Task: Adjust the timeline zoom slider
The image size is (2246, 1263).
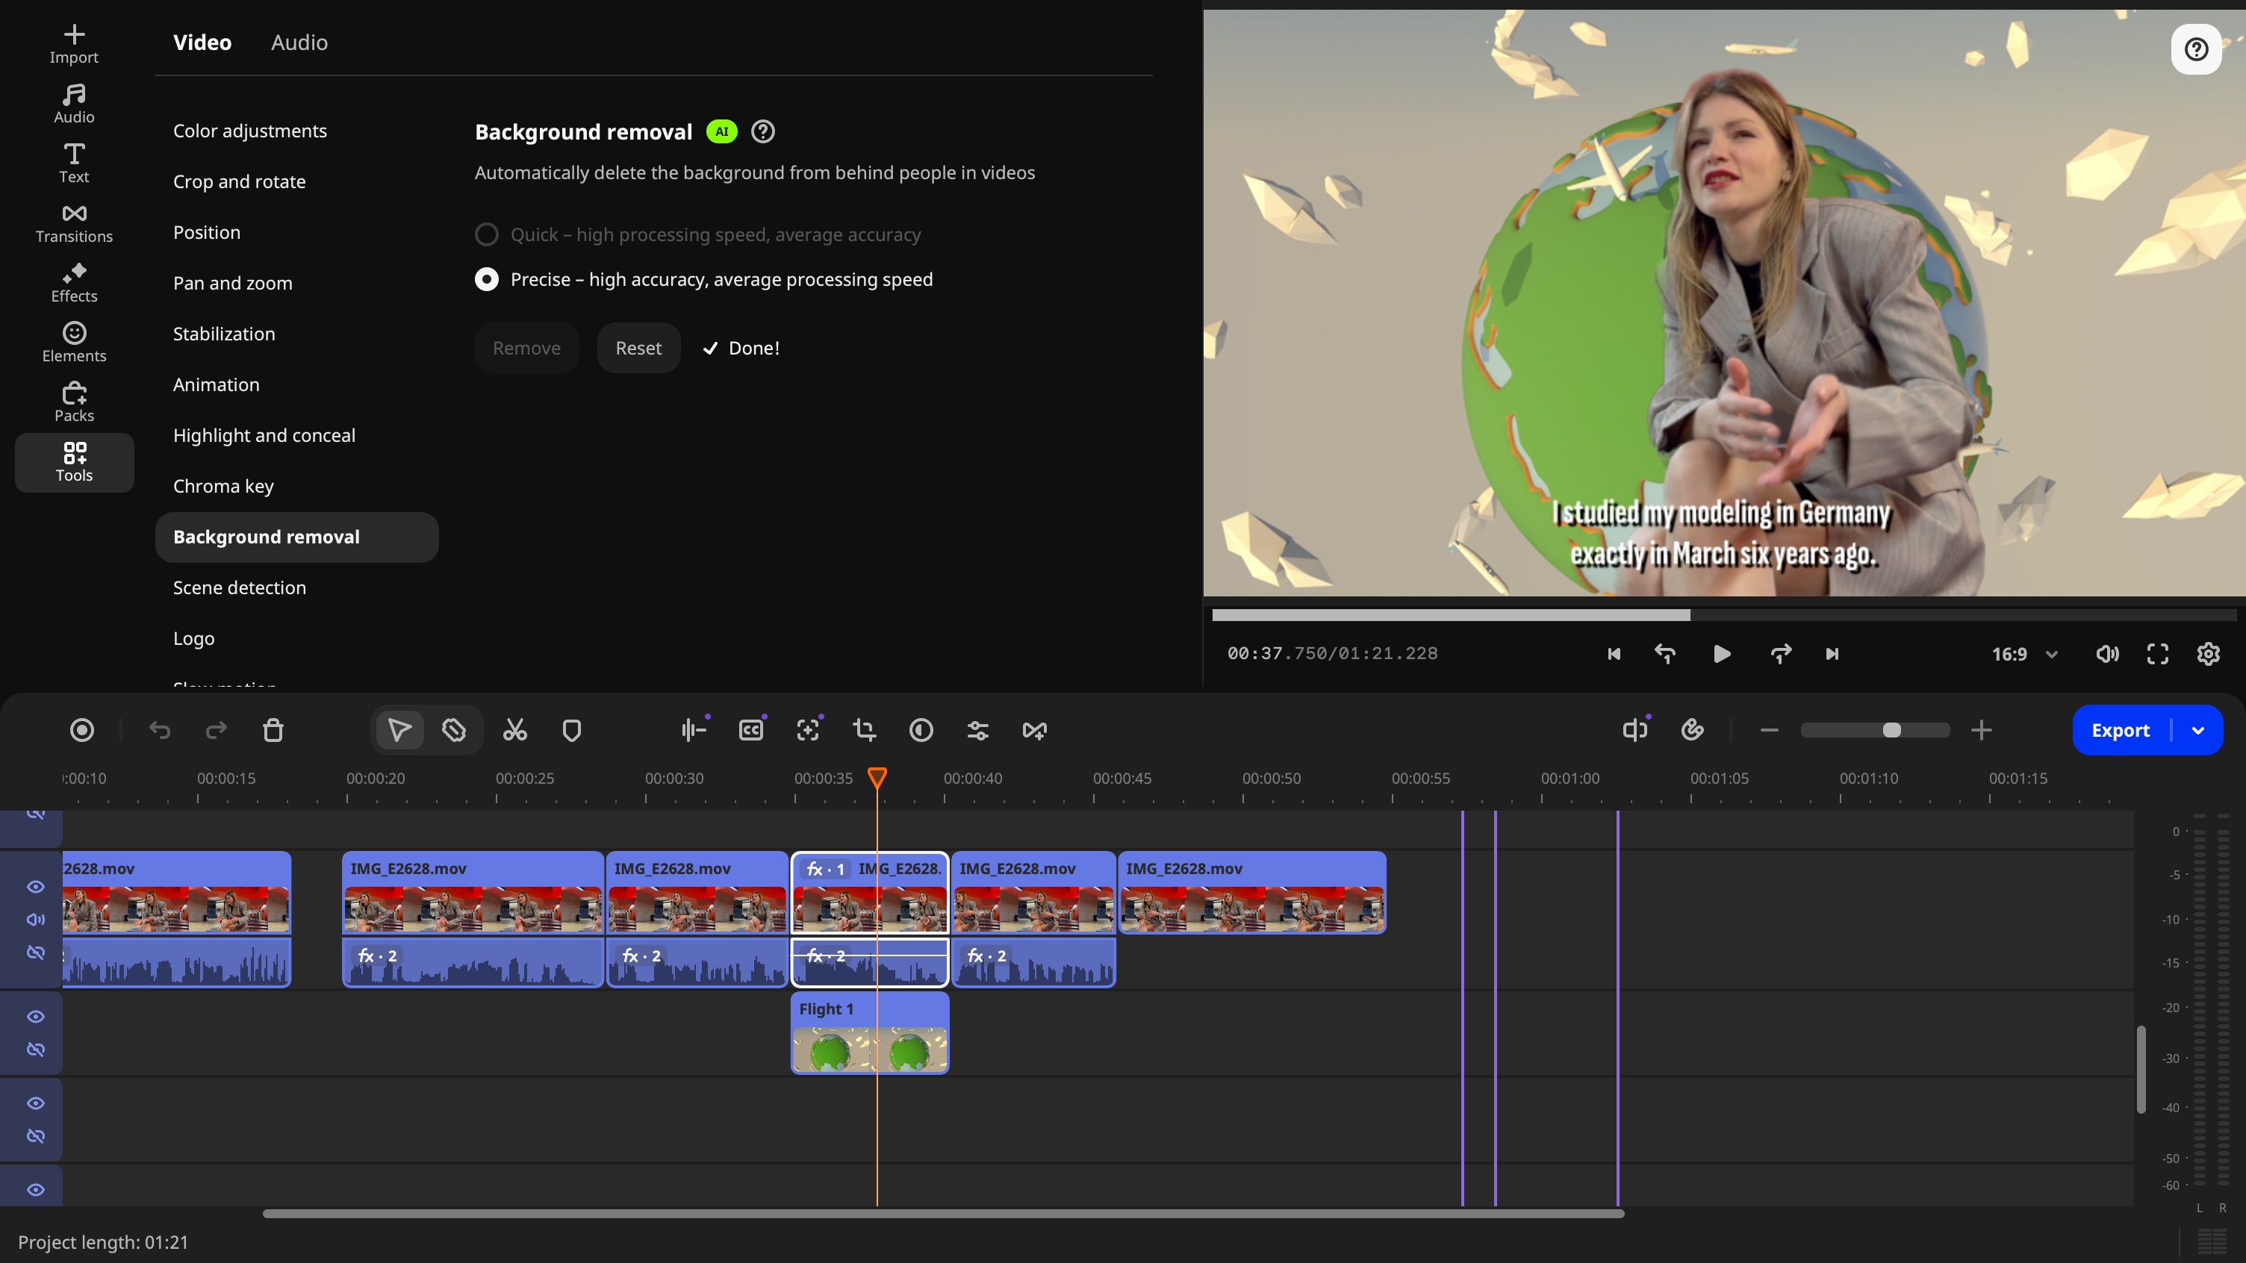Action: [1875, 729]
